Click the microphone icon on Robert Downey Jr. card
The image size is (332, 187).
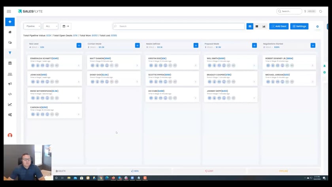pos(273,66)
